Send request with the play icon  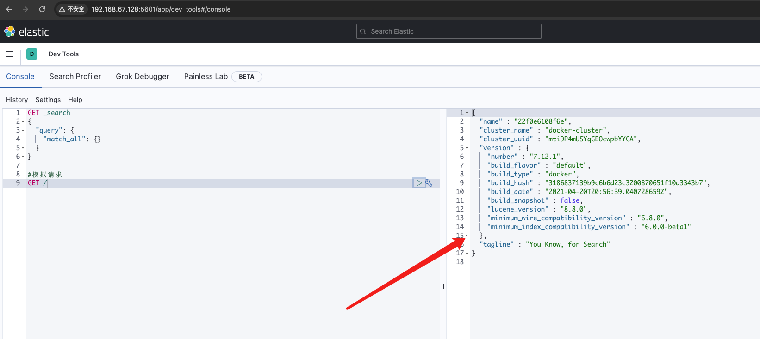419,183
